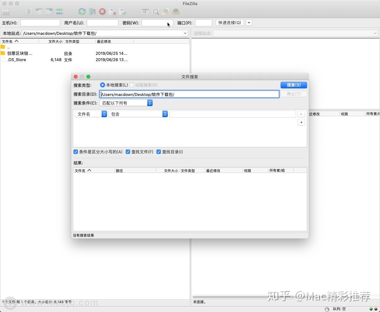Sort results by 所有者/组 column
The height and width of the screenshot is (312, 380).
[281, 170]
